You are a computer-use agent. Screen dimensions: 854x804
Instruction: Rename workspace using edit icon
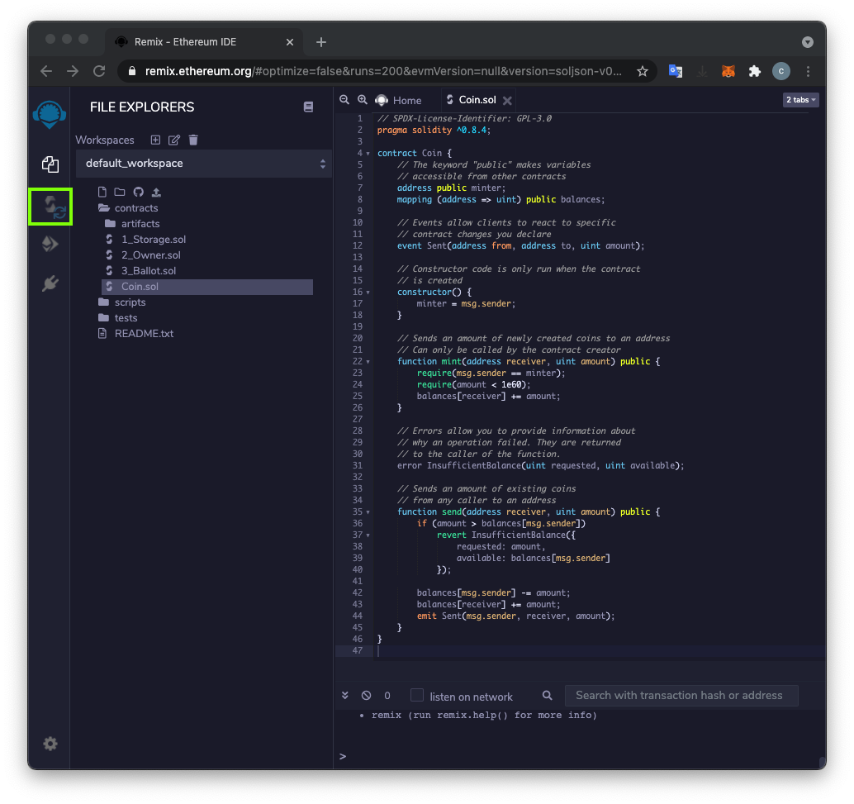tap(174, 140)
